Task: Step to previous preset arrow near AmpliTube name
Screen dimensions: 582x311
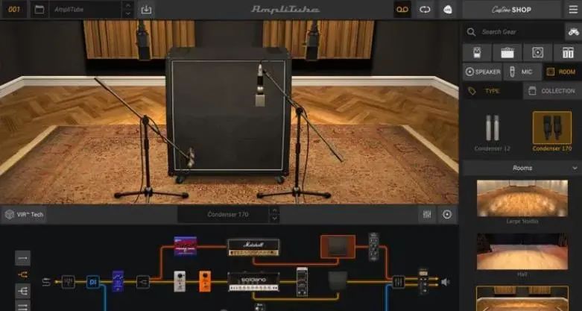Action: pyautogui.click(x=128, y=5)
